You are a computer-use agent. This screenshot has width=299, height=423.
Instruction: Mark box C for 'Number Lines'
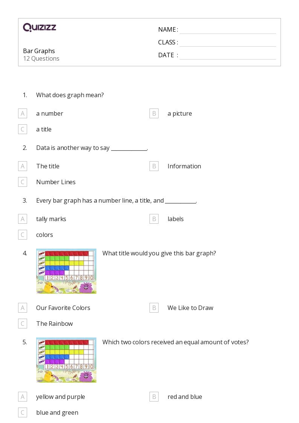pos(23,182)
